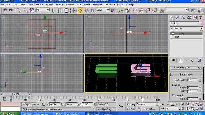Activate the Select and Move tool
The width and height of the screenshot is (205, 115).
click(80, 11)
